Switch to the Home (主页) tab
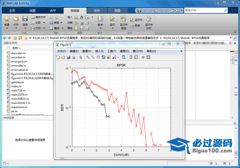The height and width of the screenshot is (168, 240). [12, 10]
